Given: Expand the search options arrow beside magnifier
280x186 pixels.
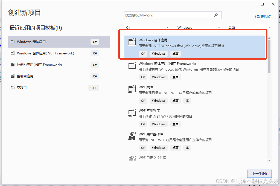Looking at the screenshot, I should point(220,15).
